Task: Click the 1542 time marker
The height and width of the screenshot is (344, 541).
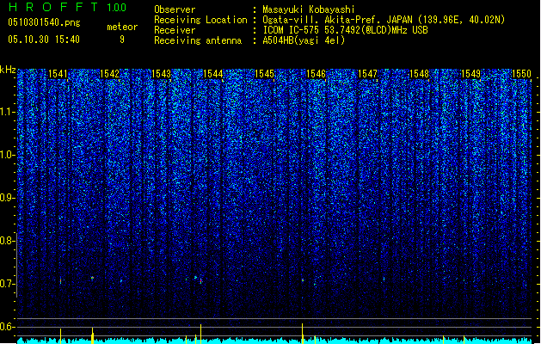Action: pos(109,74)
